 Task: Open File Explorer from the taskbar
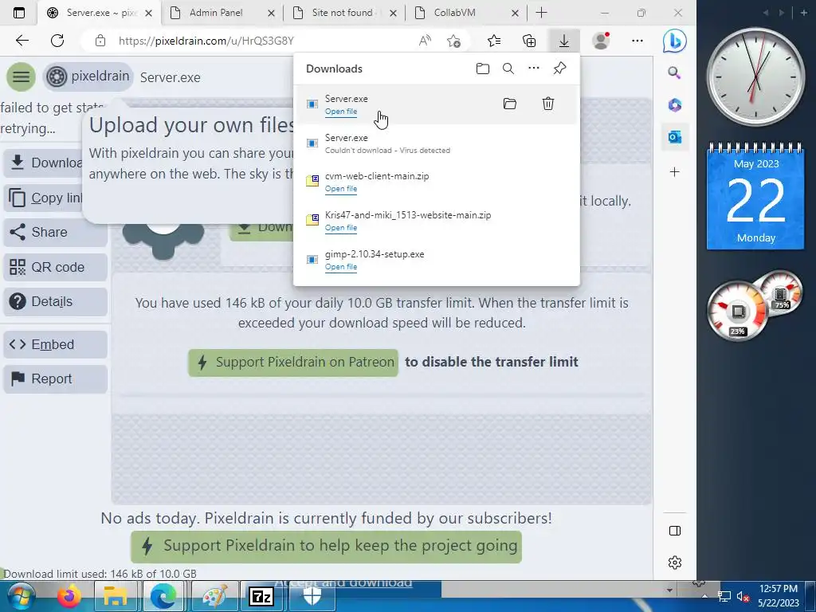pos(115,596)
